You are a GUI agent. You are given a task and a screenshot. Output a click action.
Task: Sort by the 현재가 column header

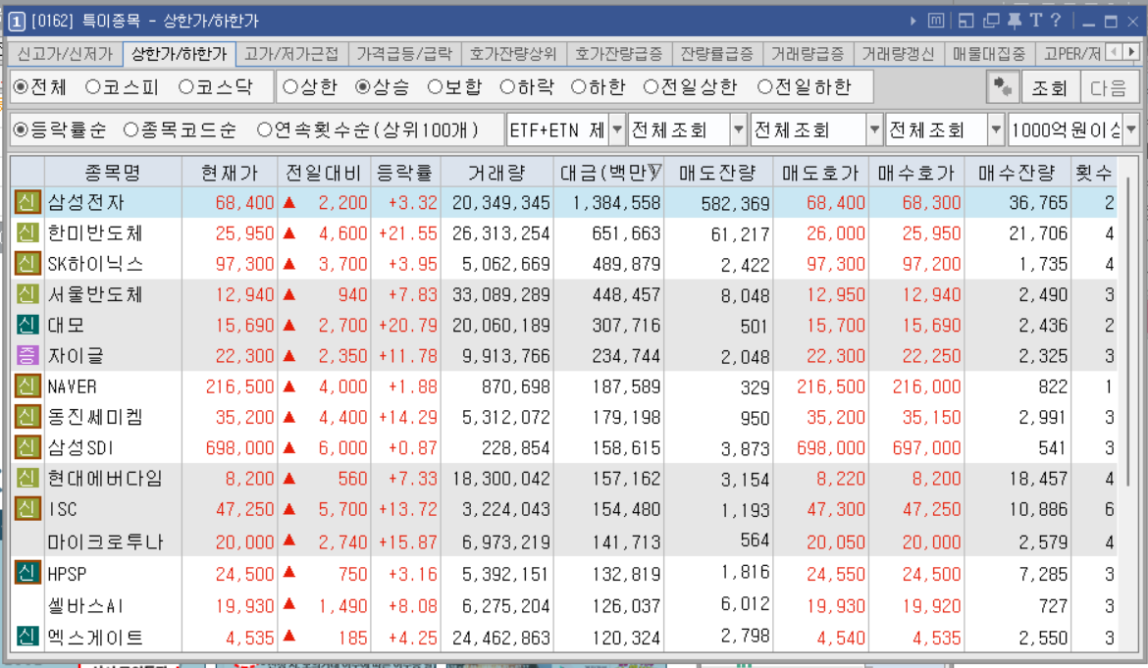(230, 172)
